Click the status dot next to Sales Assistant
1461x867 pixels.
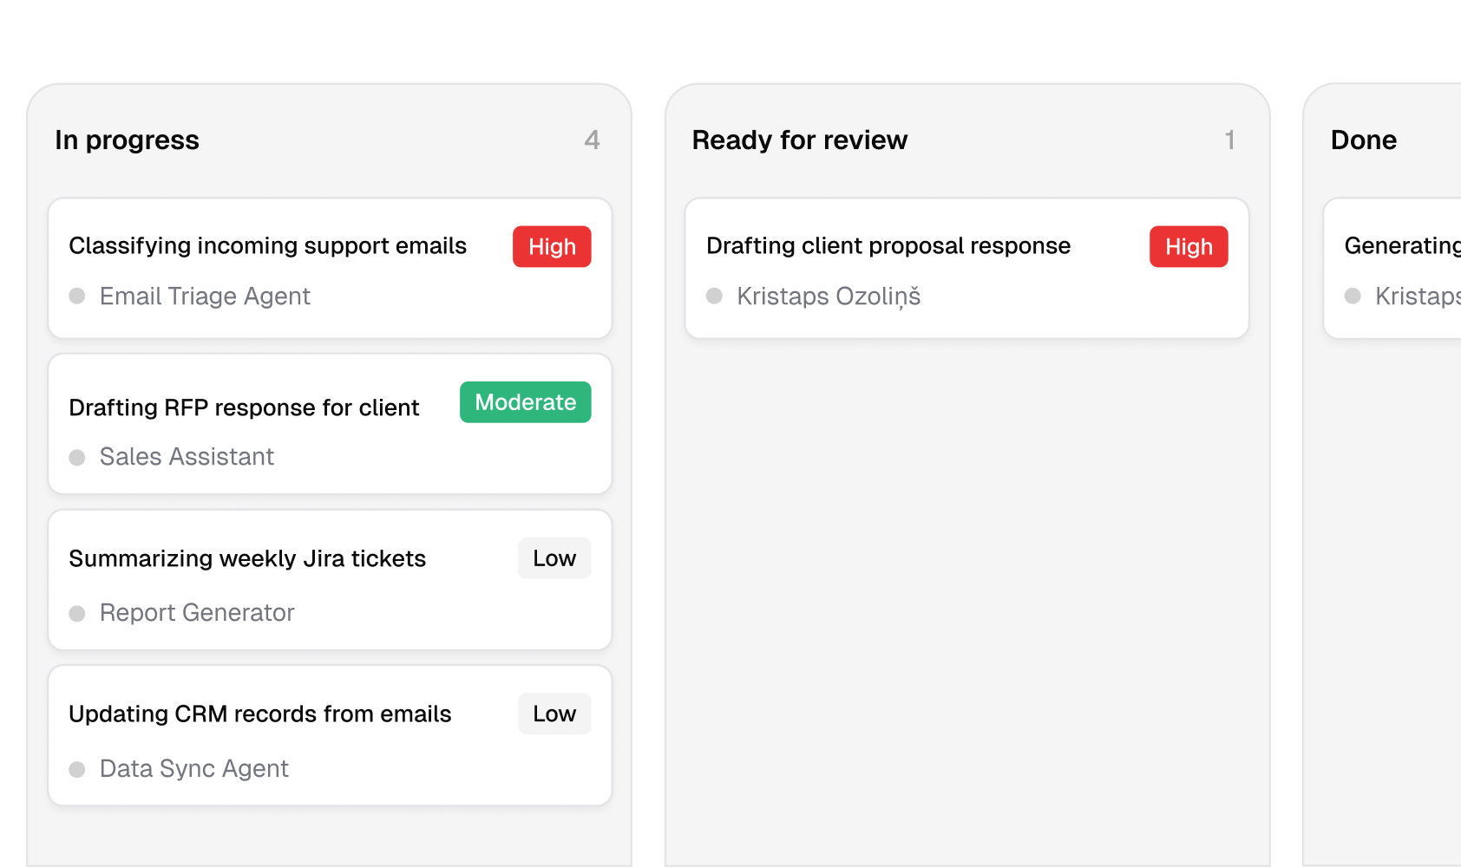click(77, 456)
